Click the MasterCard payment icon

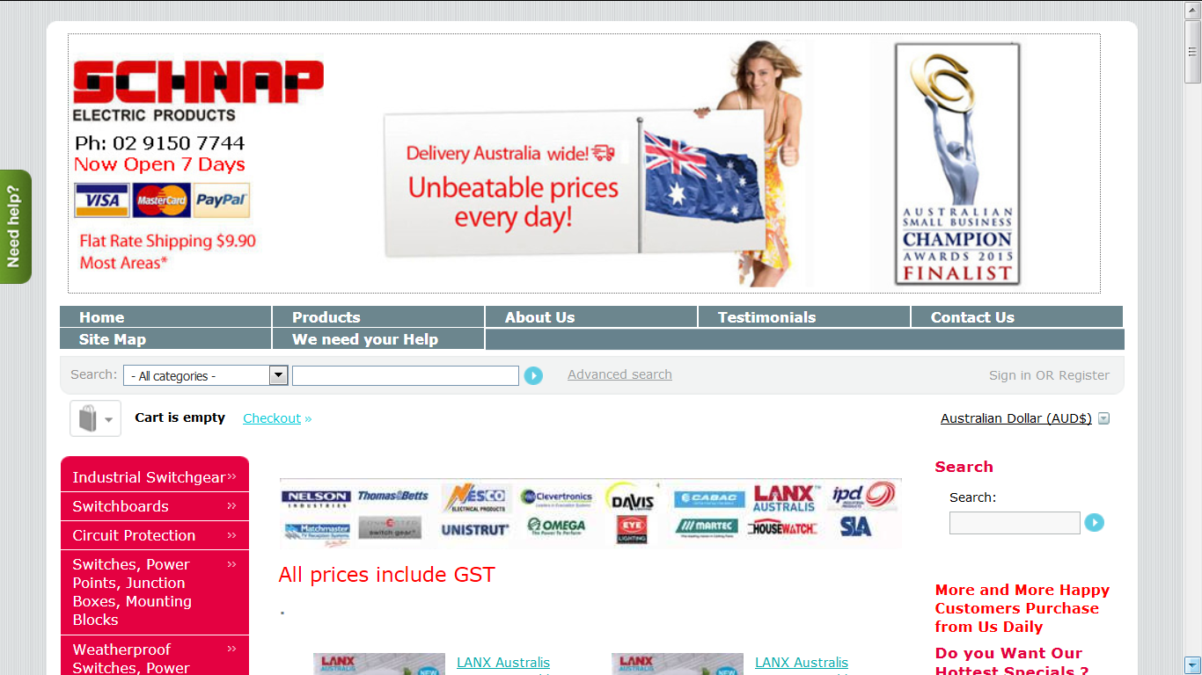pos(162,200)
